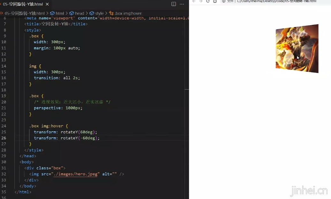Click the browser back arrow
Screen dimensions: 331x199
194,1
